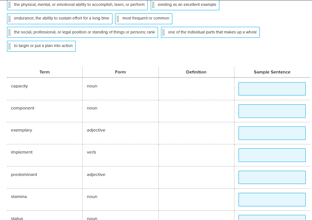This screenshot has height=220, width=312.
Task: Select the word 'status' in the table
Action: click(x=17, y=218)
